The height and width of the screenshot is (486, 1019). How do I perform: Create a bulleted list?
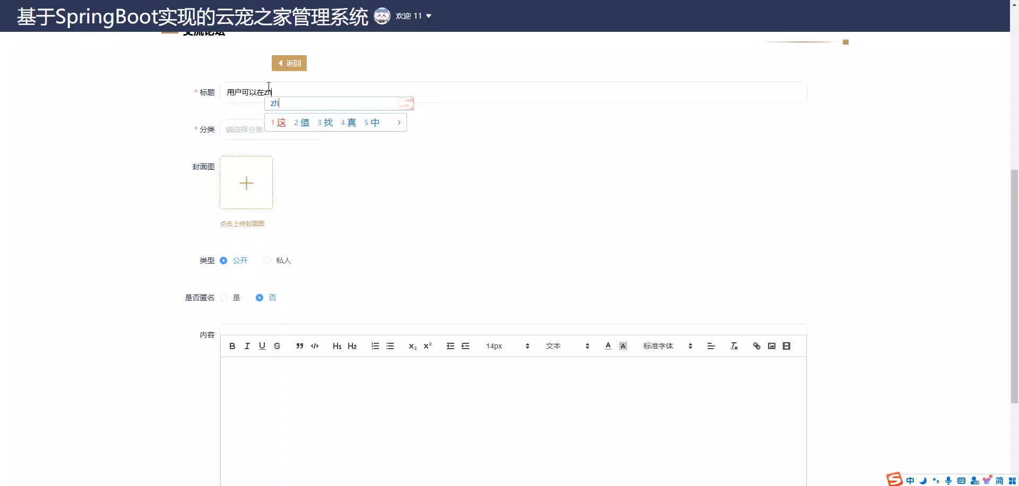(x=390, y=346)
